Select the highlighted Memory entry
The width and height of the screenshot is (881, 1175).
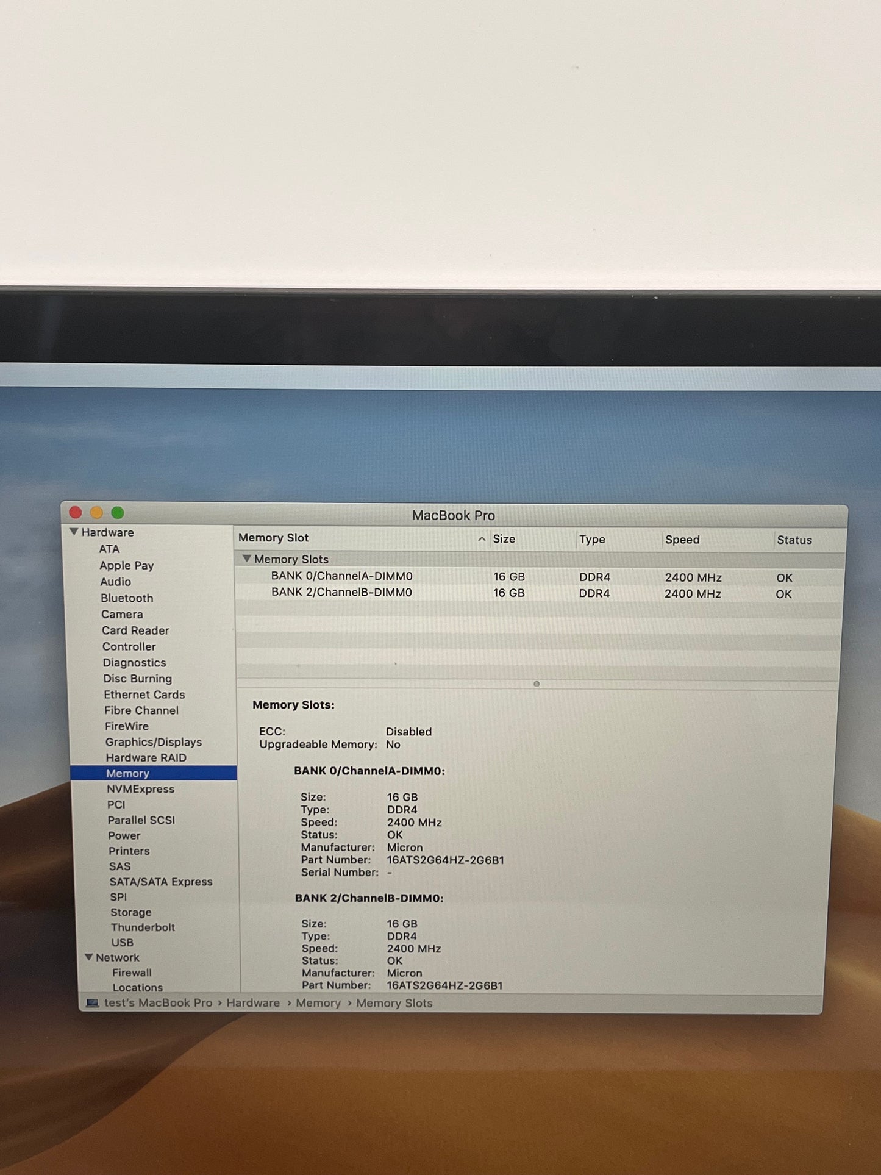tap(154, 773)
